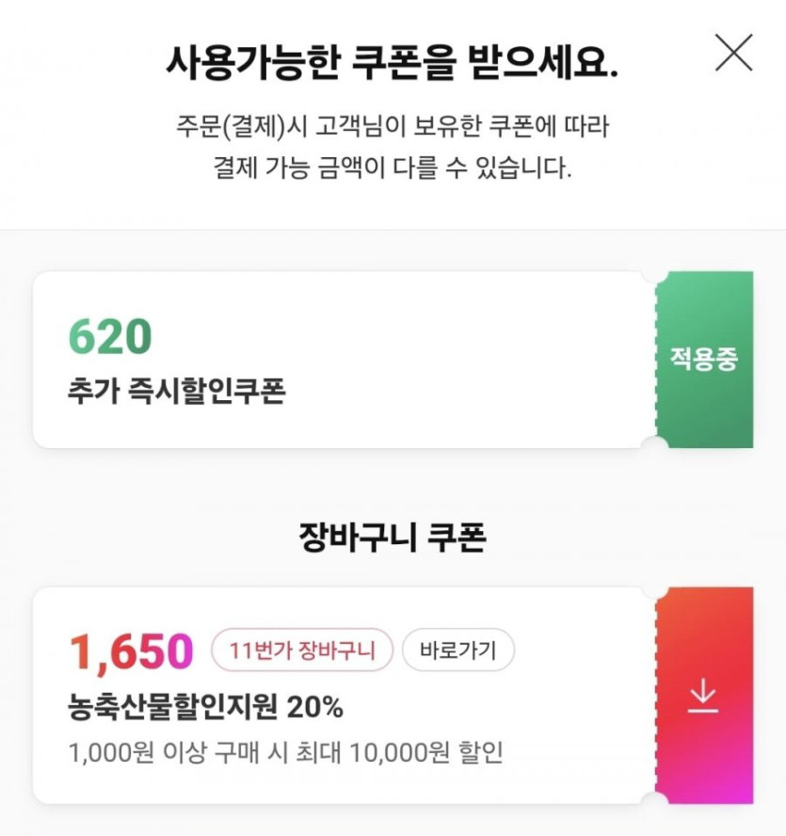Select the 11번가 장바구니 tag
Viewport: 786px width, 836px height.
pyautogui.click(x=301, y=650)
